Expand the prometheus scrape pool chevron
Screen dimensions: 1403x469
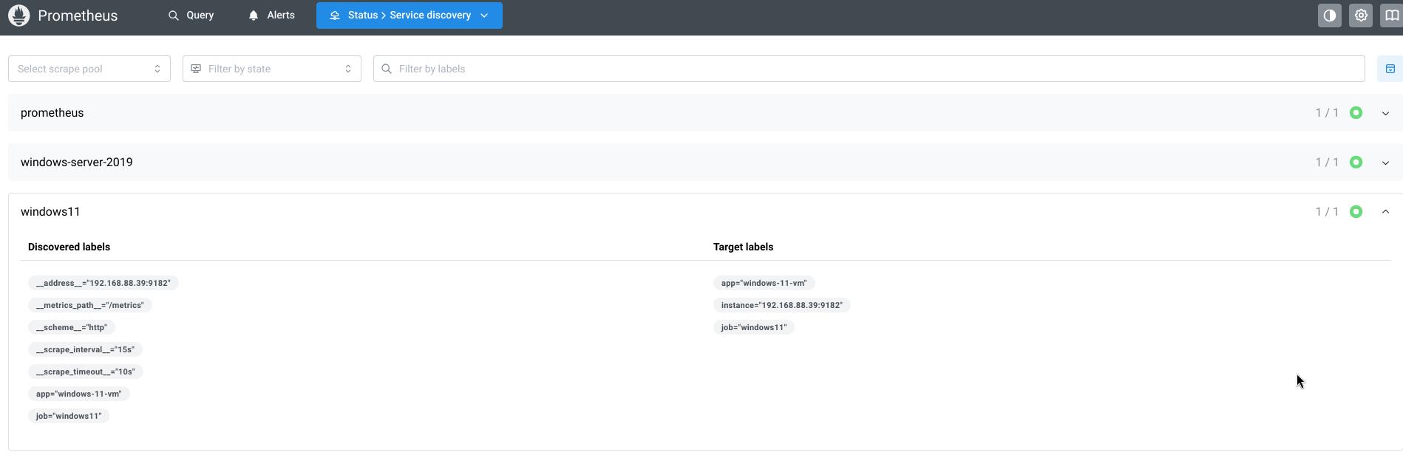[1385, 113]
